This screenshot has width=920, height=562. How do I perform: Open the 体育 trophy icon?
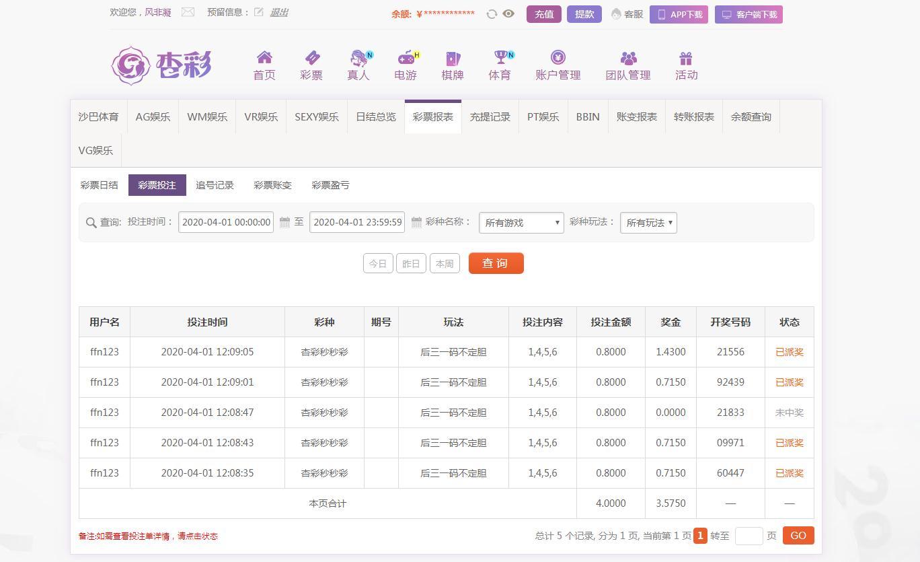tap(500, 58)
